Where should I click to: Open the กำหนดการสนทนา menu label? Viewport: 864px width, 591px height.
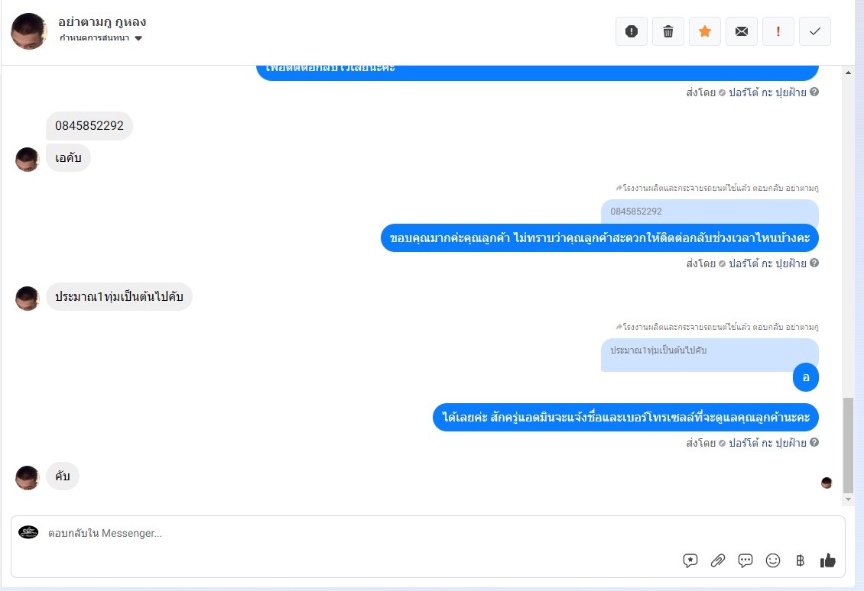pyautogui.click(x=94, y=38)
